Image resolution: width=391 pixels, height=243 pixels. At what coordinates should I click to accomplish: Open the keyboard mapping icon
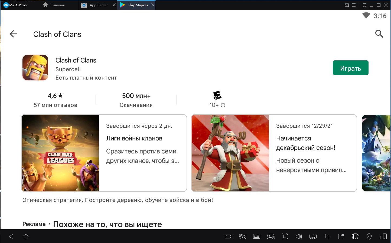tap(256, 237)
